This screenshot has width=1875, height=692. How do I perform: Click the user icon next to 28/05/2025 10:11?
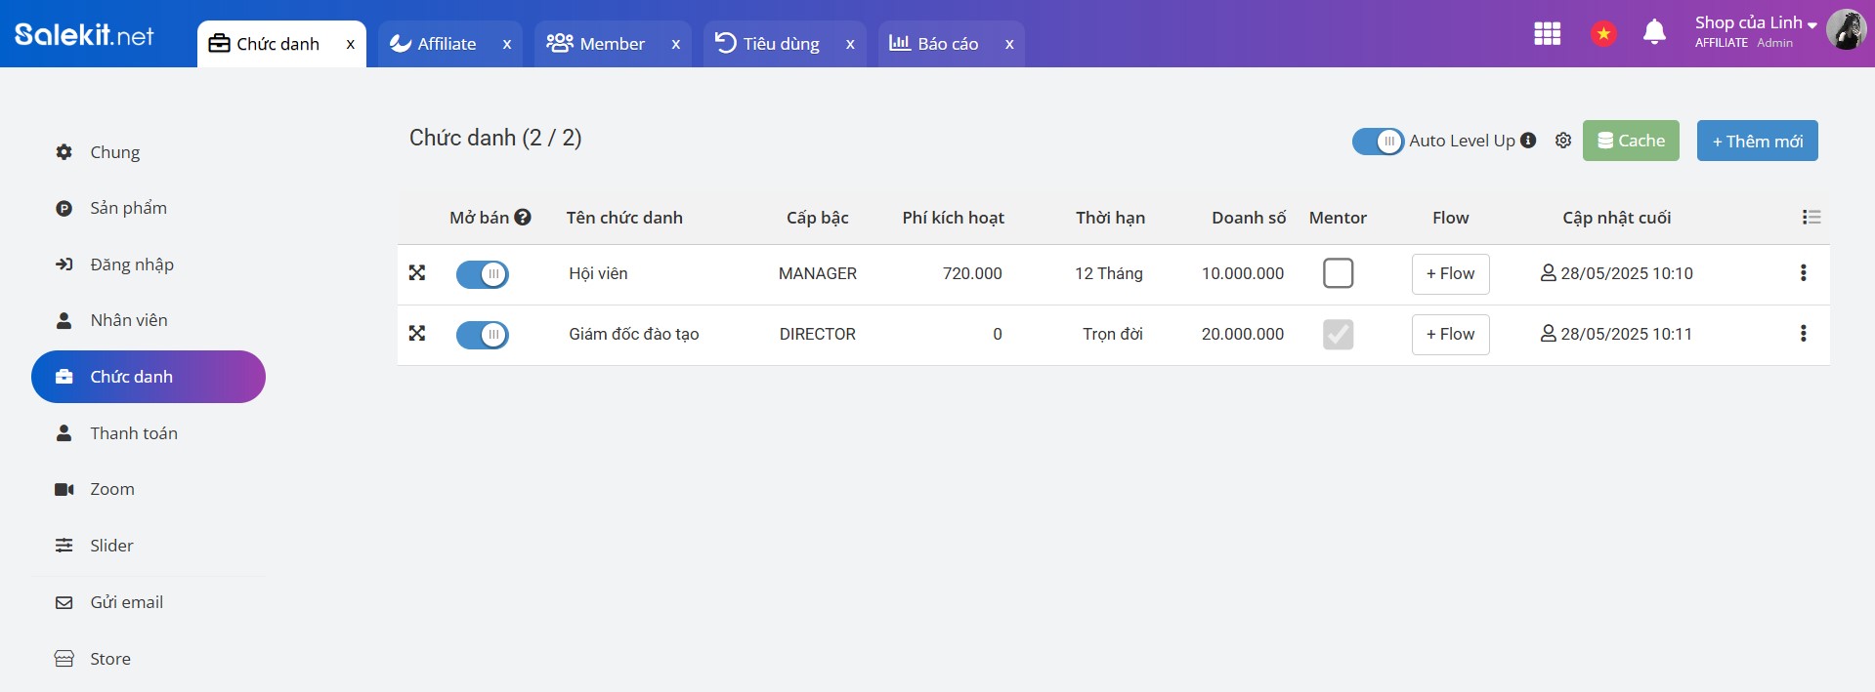[1548, 334]
